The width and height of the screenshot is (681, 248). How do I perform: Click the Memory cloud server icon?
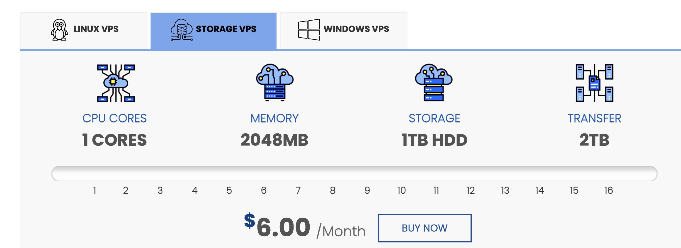tap(275, 83)
